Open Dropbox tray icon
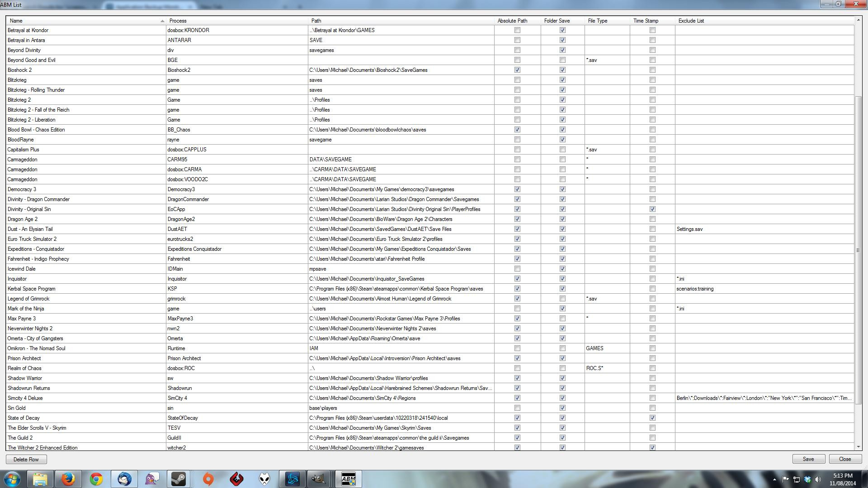 point(807,479)
